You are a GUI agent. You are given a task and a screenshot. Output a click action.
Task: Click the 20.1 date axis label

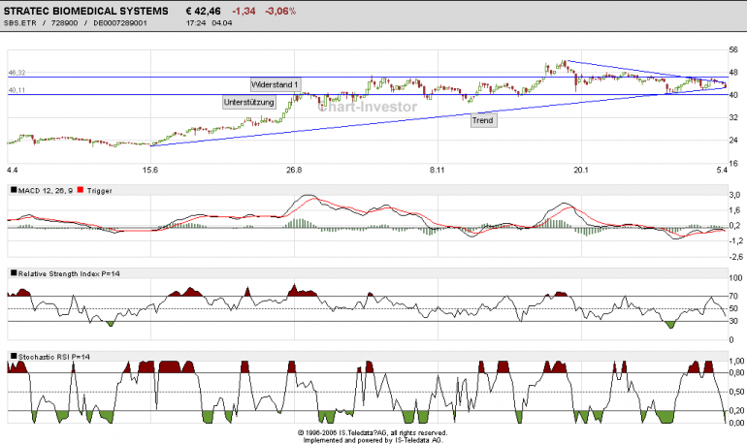581,170
